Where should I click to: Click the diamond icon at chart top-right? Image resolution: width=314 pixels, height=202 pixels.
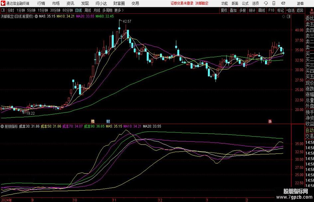pos(283,17)
